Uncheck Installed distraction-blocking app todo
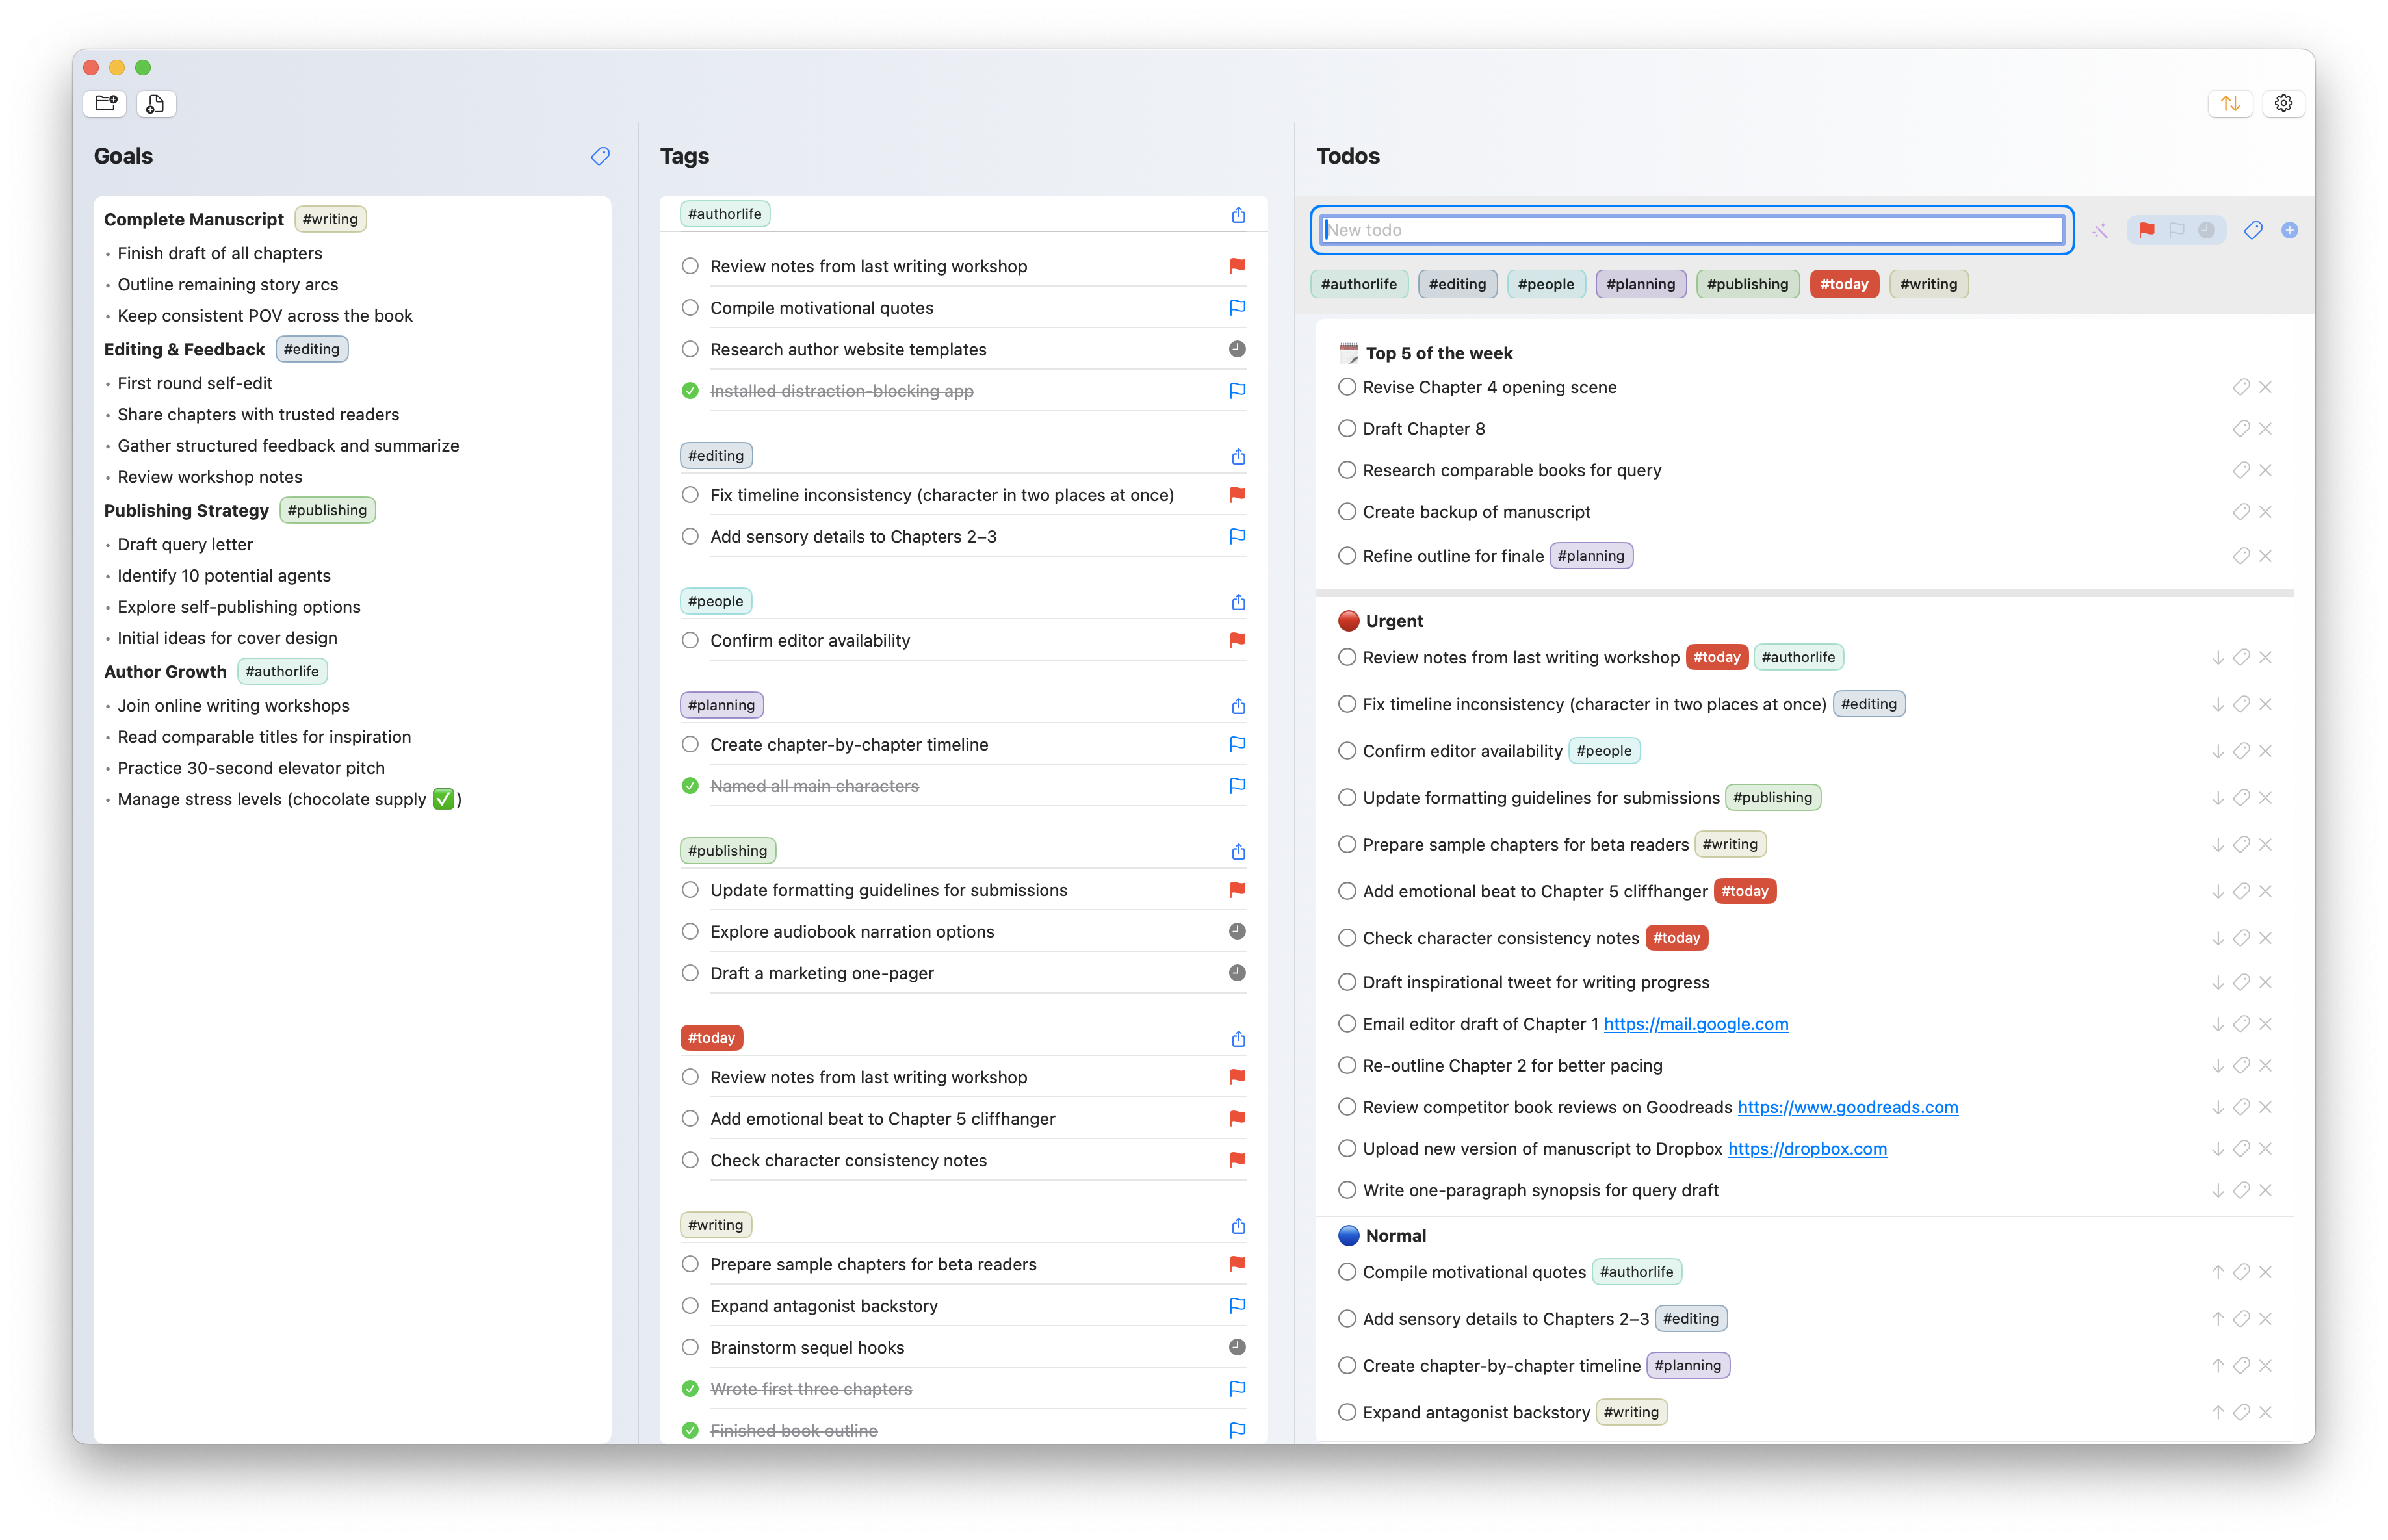 [x=690, y=391]
